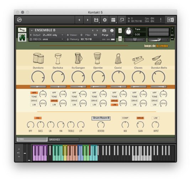Click the Darbuka drum icon
Screen dimensions: 191x181
pos(58,59)
